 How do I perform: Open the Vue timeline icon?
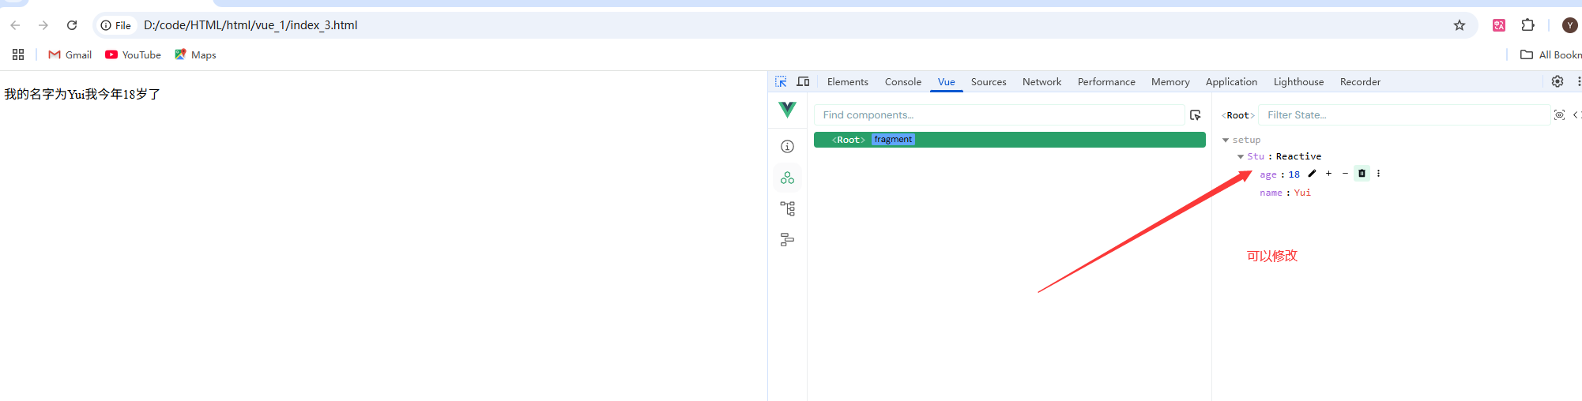click(787, 239)
